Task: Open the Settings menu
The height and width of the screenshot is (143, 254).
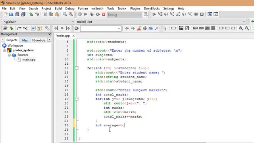Action: (x=169, y=8)
